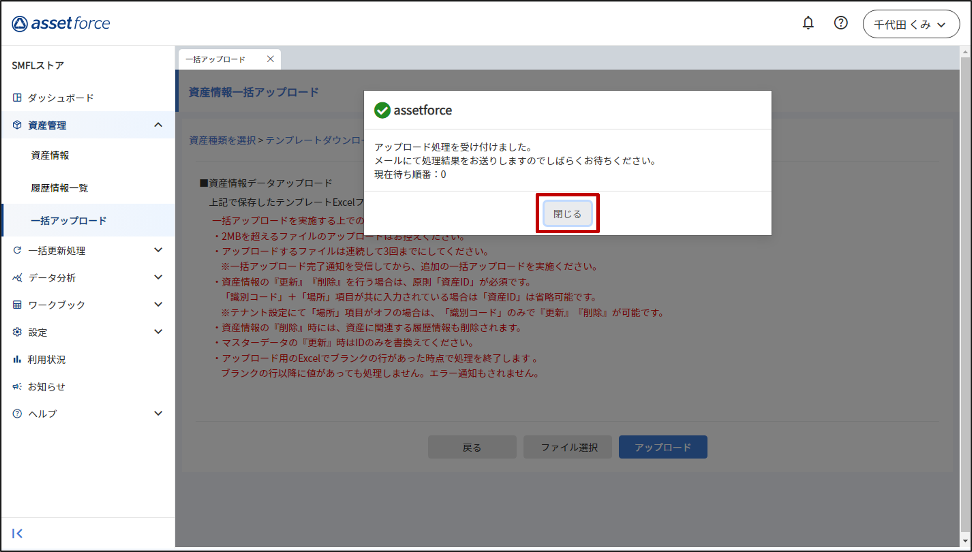Click the ダッシュボード dashboard icon

coord(17,98)
